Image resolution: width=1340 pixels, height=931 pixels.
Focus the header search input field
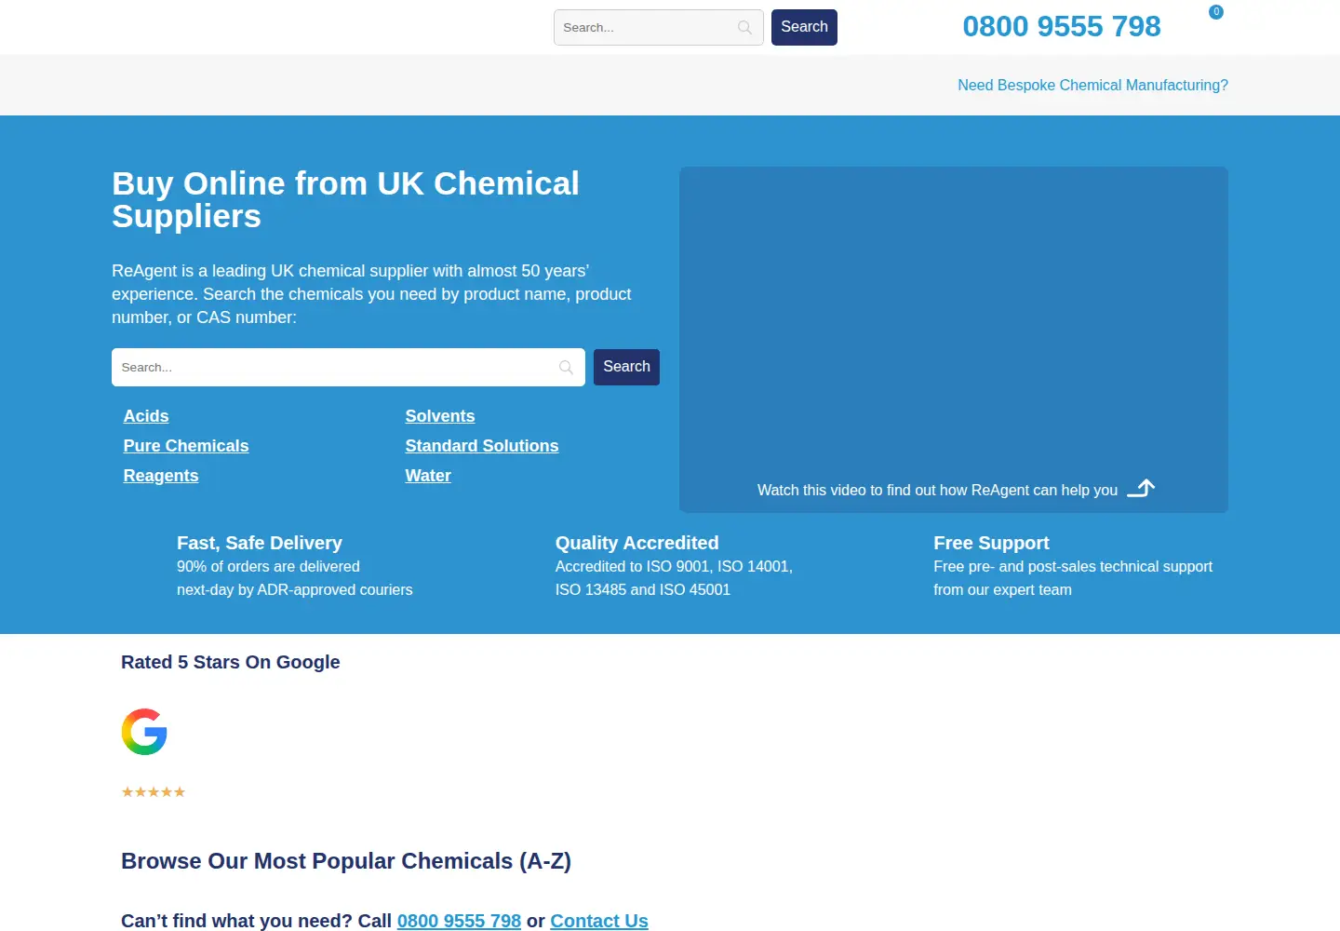tap(658, 28)
